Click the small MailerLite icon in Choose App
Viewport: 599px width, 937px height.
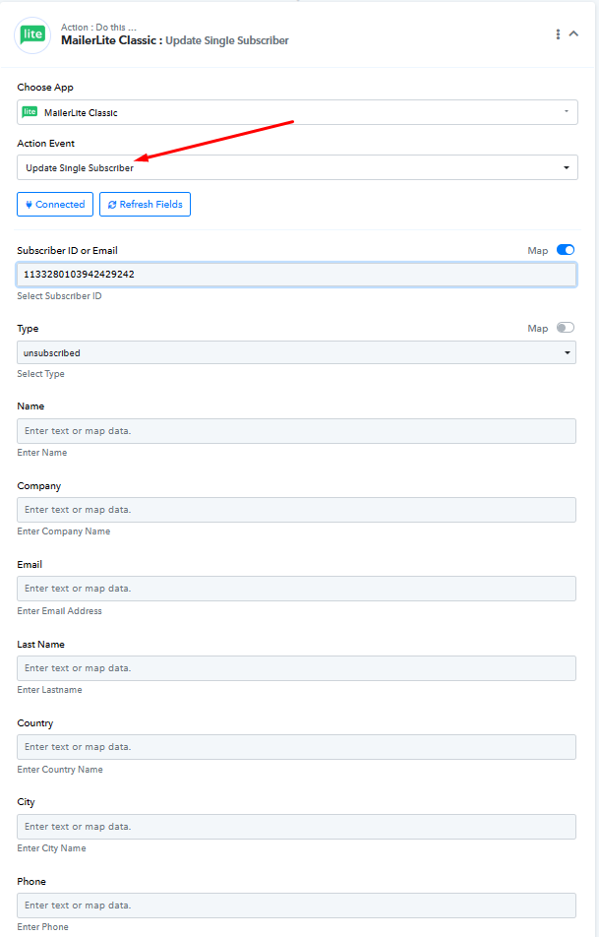click(30, 112)
